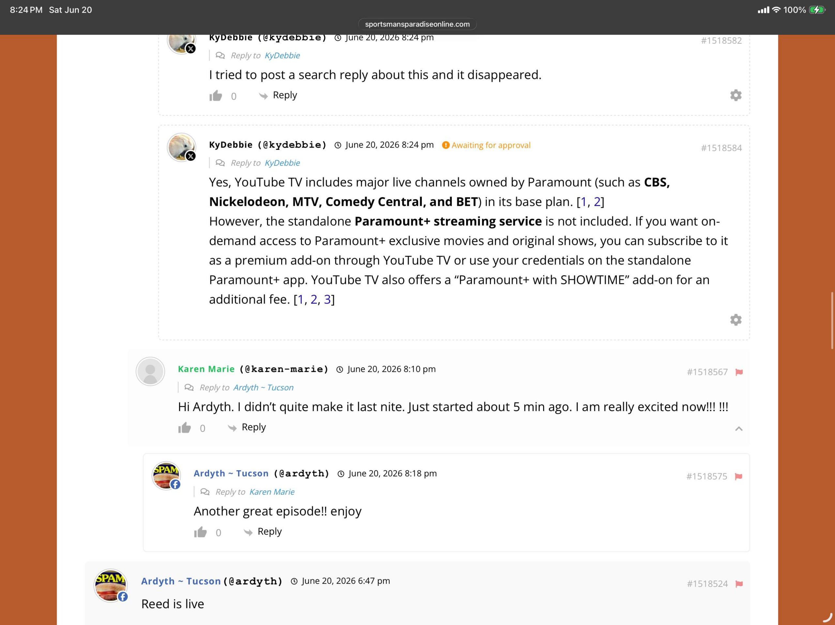Flag Ardyth's comment #1518575
This screenshot has width=835, height=625.
[739, 476]
